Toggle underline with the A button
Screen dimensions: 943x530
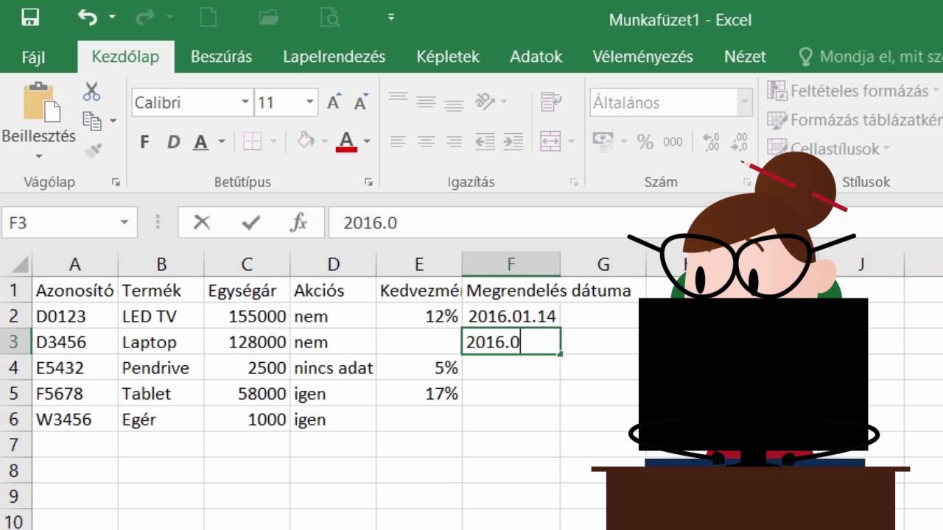pos(200,142)
